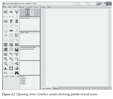Screen dimensions: 113x99
Task: Click the save floppy disk icon
Action: [17, 49]
